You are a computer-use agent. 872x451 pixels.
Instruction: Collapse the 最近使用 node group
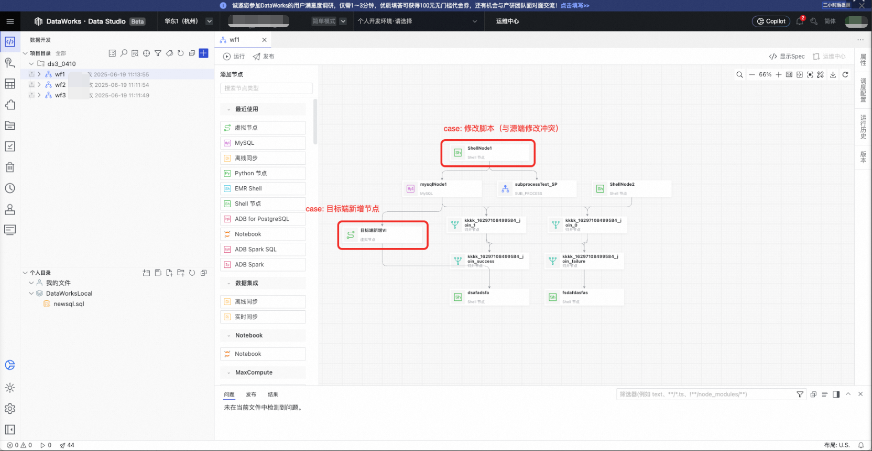(228, 109)
